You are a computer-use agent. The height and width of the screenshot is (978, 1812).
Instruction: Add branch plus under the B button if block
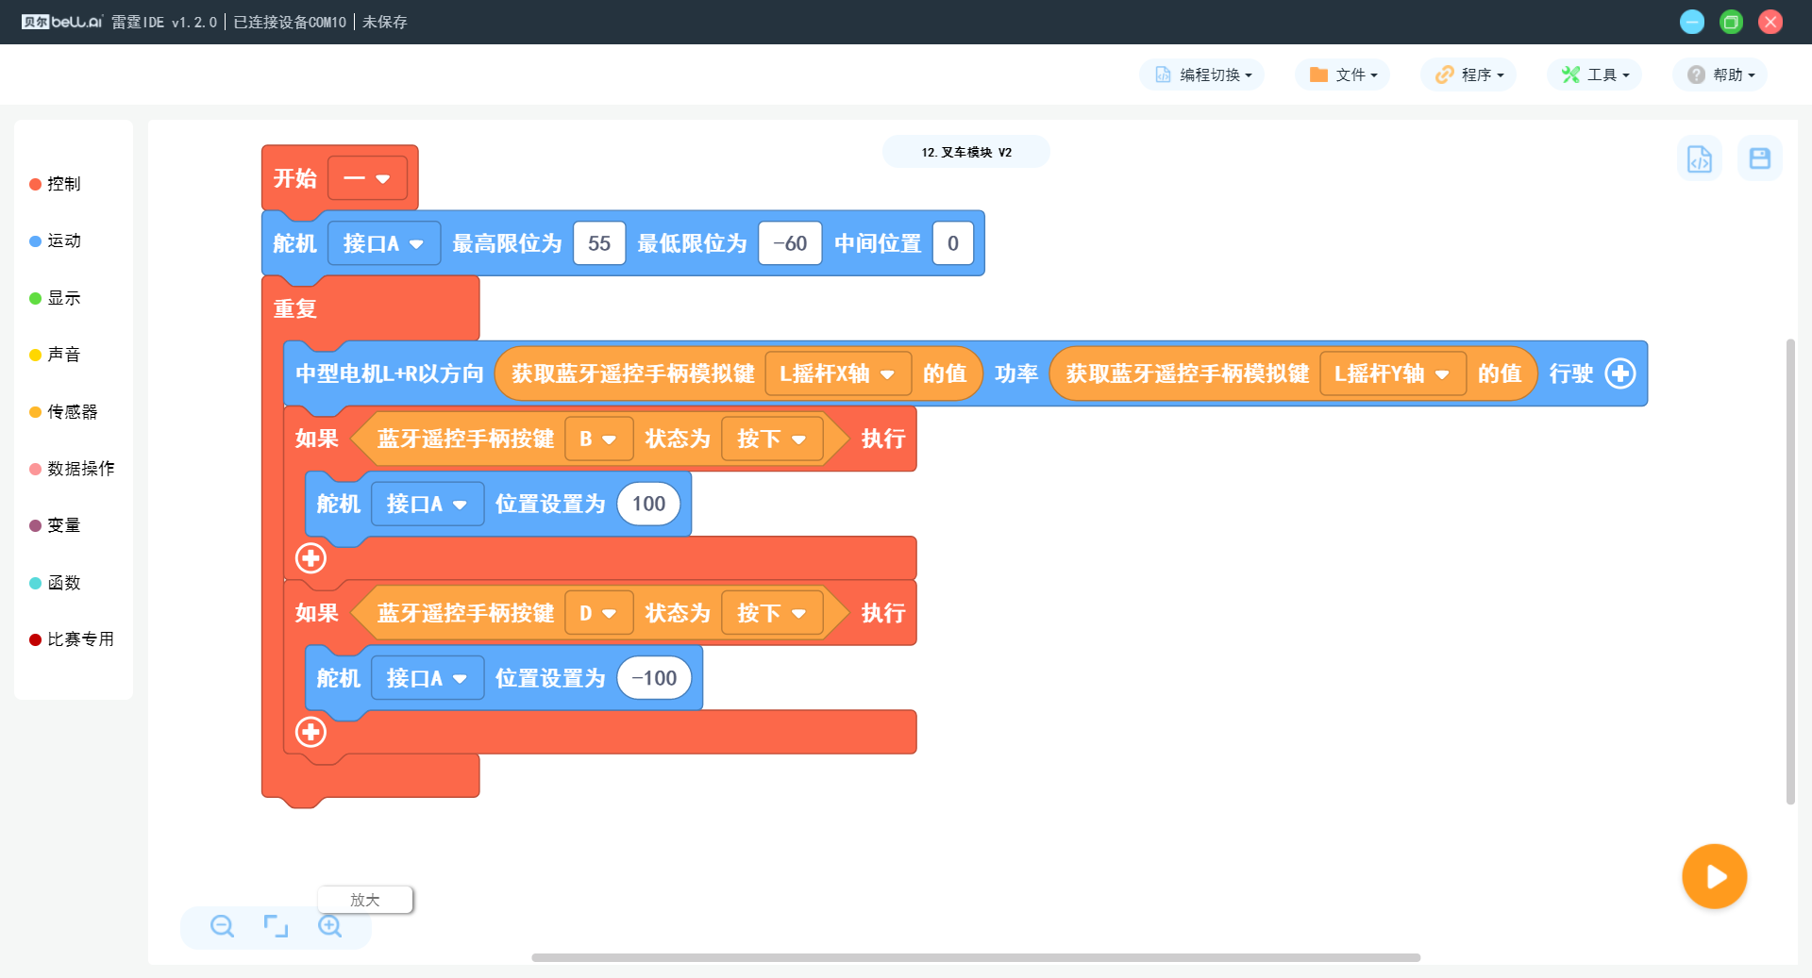tap(310, 558)
